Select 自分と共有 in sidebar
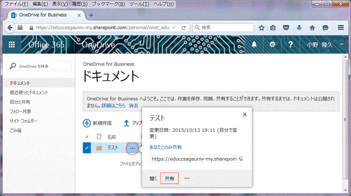351x196 pixels. click(20, 102)
